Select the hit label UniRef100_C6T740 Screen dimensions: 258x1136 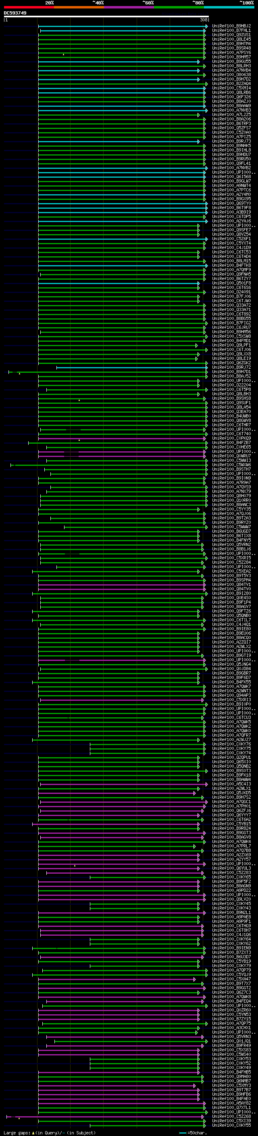click(x=231, y=434)
